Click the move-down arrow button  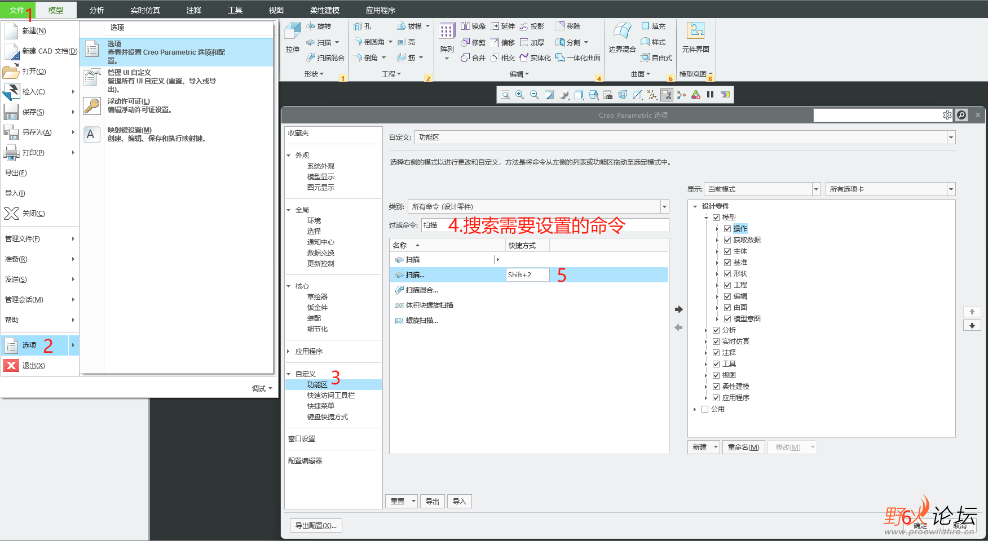point(972,326)
